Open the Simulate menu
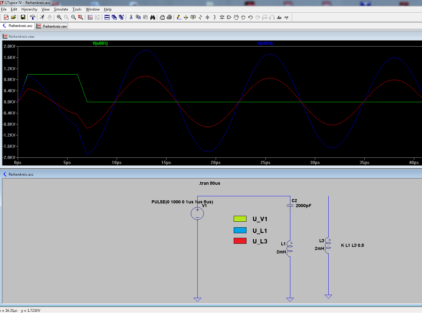The width and height of the screenshot is (422, 313). coord(61,9)
